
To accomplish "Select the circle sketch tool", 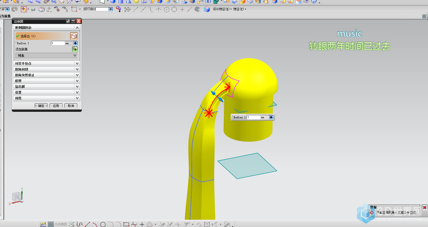I will click(103, 224).
